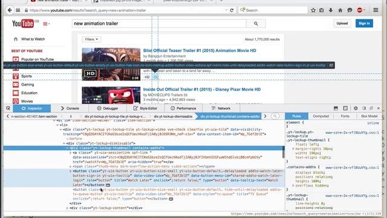Open the URL bar history dropdown arrow
The image size is (387, 218).
click(x=226, y=10)
